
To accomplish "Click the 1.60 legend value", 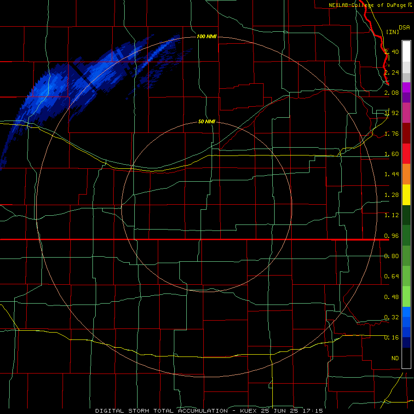I will (x=391, y=154).
